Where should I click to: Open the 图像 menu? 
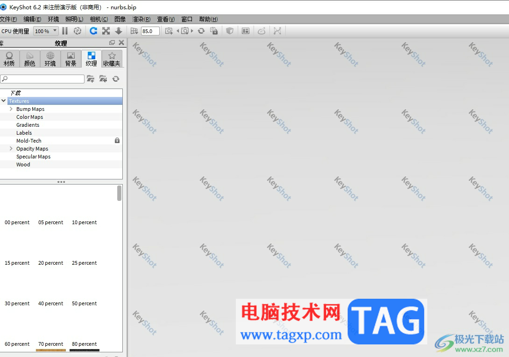point(120,19)
